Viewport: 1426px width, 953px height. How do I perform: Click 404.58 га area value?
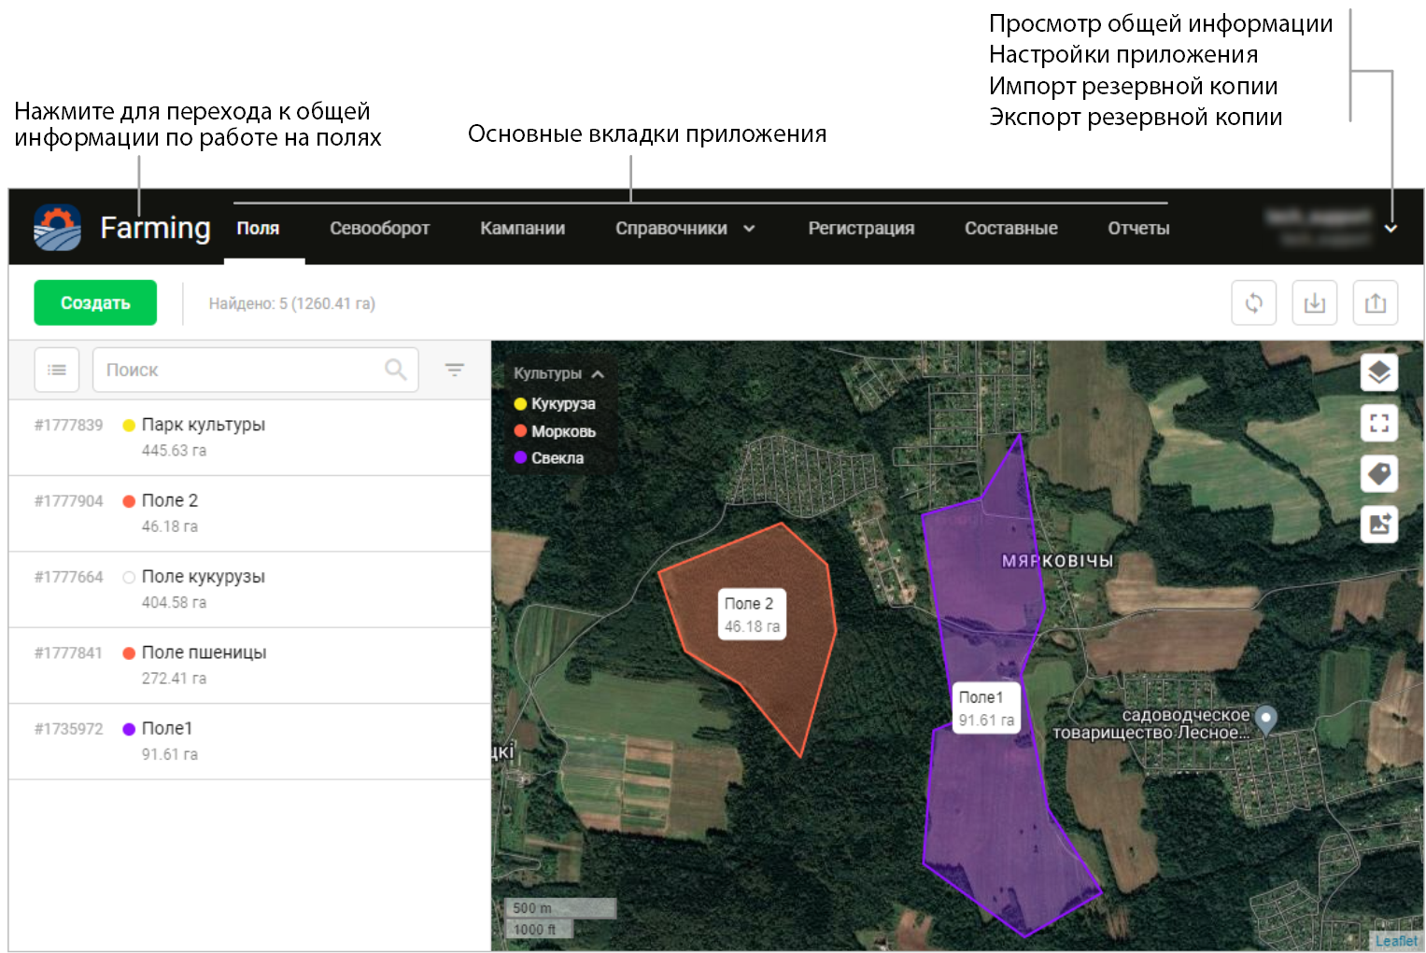tap(174, 603)
